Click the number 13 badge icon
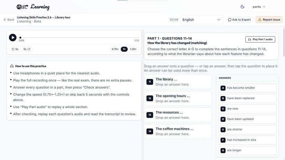285x160 pixels. coord(150,115)
